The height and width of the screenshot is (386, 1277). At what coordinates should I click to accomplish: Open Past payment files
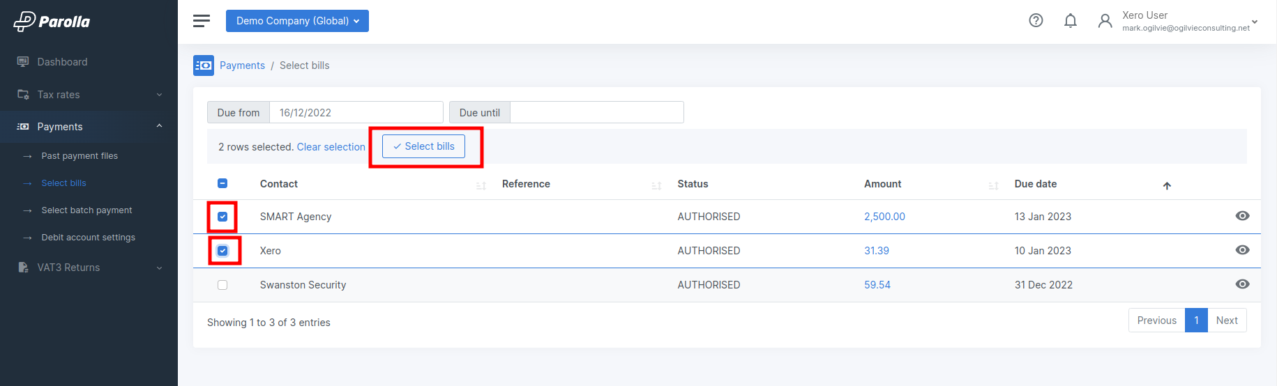tap(80, 156)
